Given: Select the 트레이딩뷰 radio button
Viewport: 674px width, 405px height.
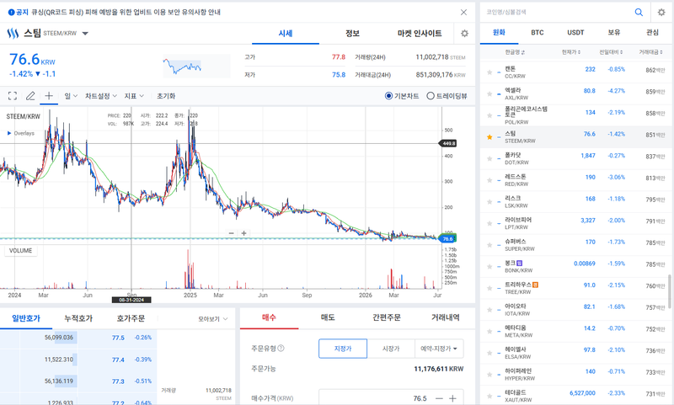Looking at the screenshot, I should tap(431, 96).
